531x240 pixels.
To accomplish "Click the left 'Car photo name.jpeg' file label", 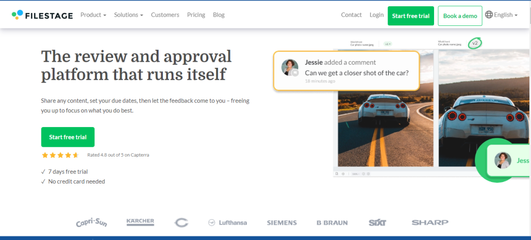I will point(362,45).
